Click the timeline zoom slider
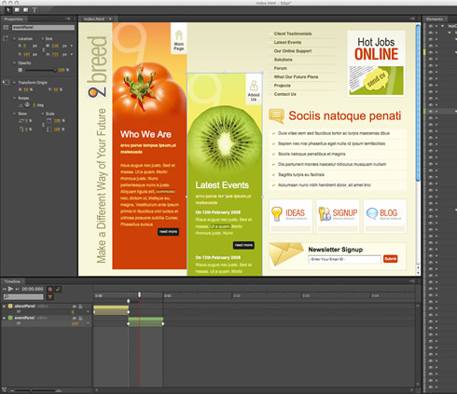457x394 pixels. 35,390
